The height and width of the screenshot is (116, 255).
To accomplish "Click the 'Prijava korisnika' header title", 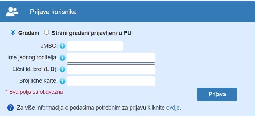I will click(x=53, y=12).
